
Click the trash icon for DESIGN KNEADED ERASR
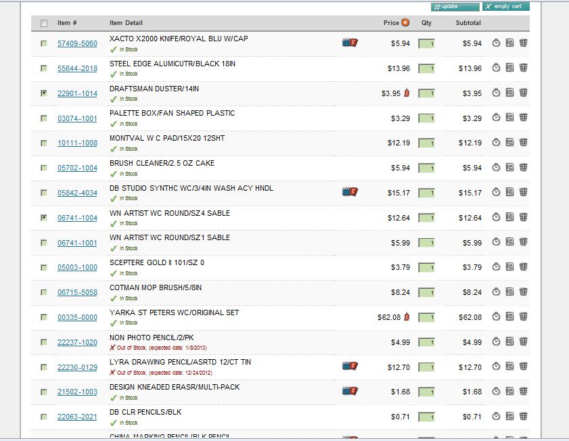tap(523, 391)
